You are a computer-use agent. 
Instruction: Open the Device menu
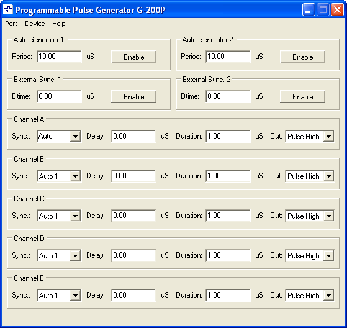click(35, 24)
